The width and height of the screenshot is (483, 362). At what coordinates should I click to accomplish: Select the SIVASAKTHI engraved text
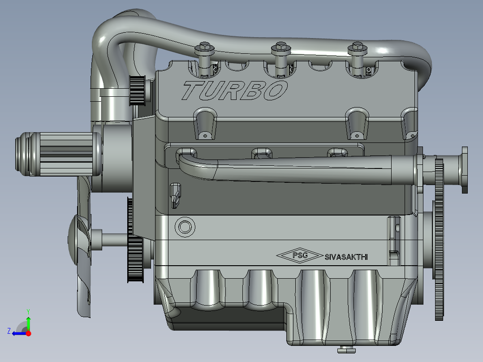click(346, 257)
